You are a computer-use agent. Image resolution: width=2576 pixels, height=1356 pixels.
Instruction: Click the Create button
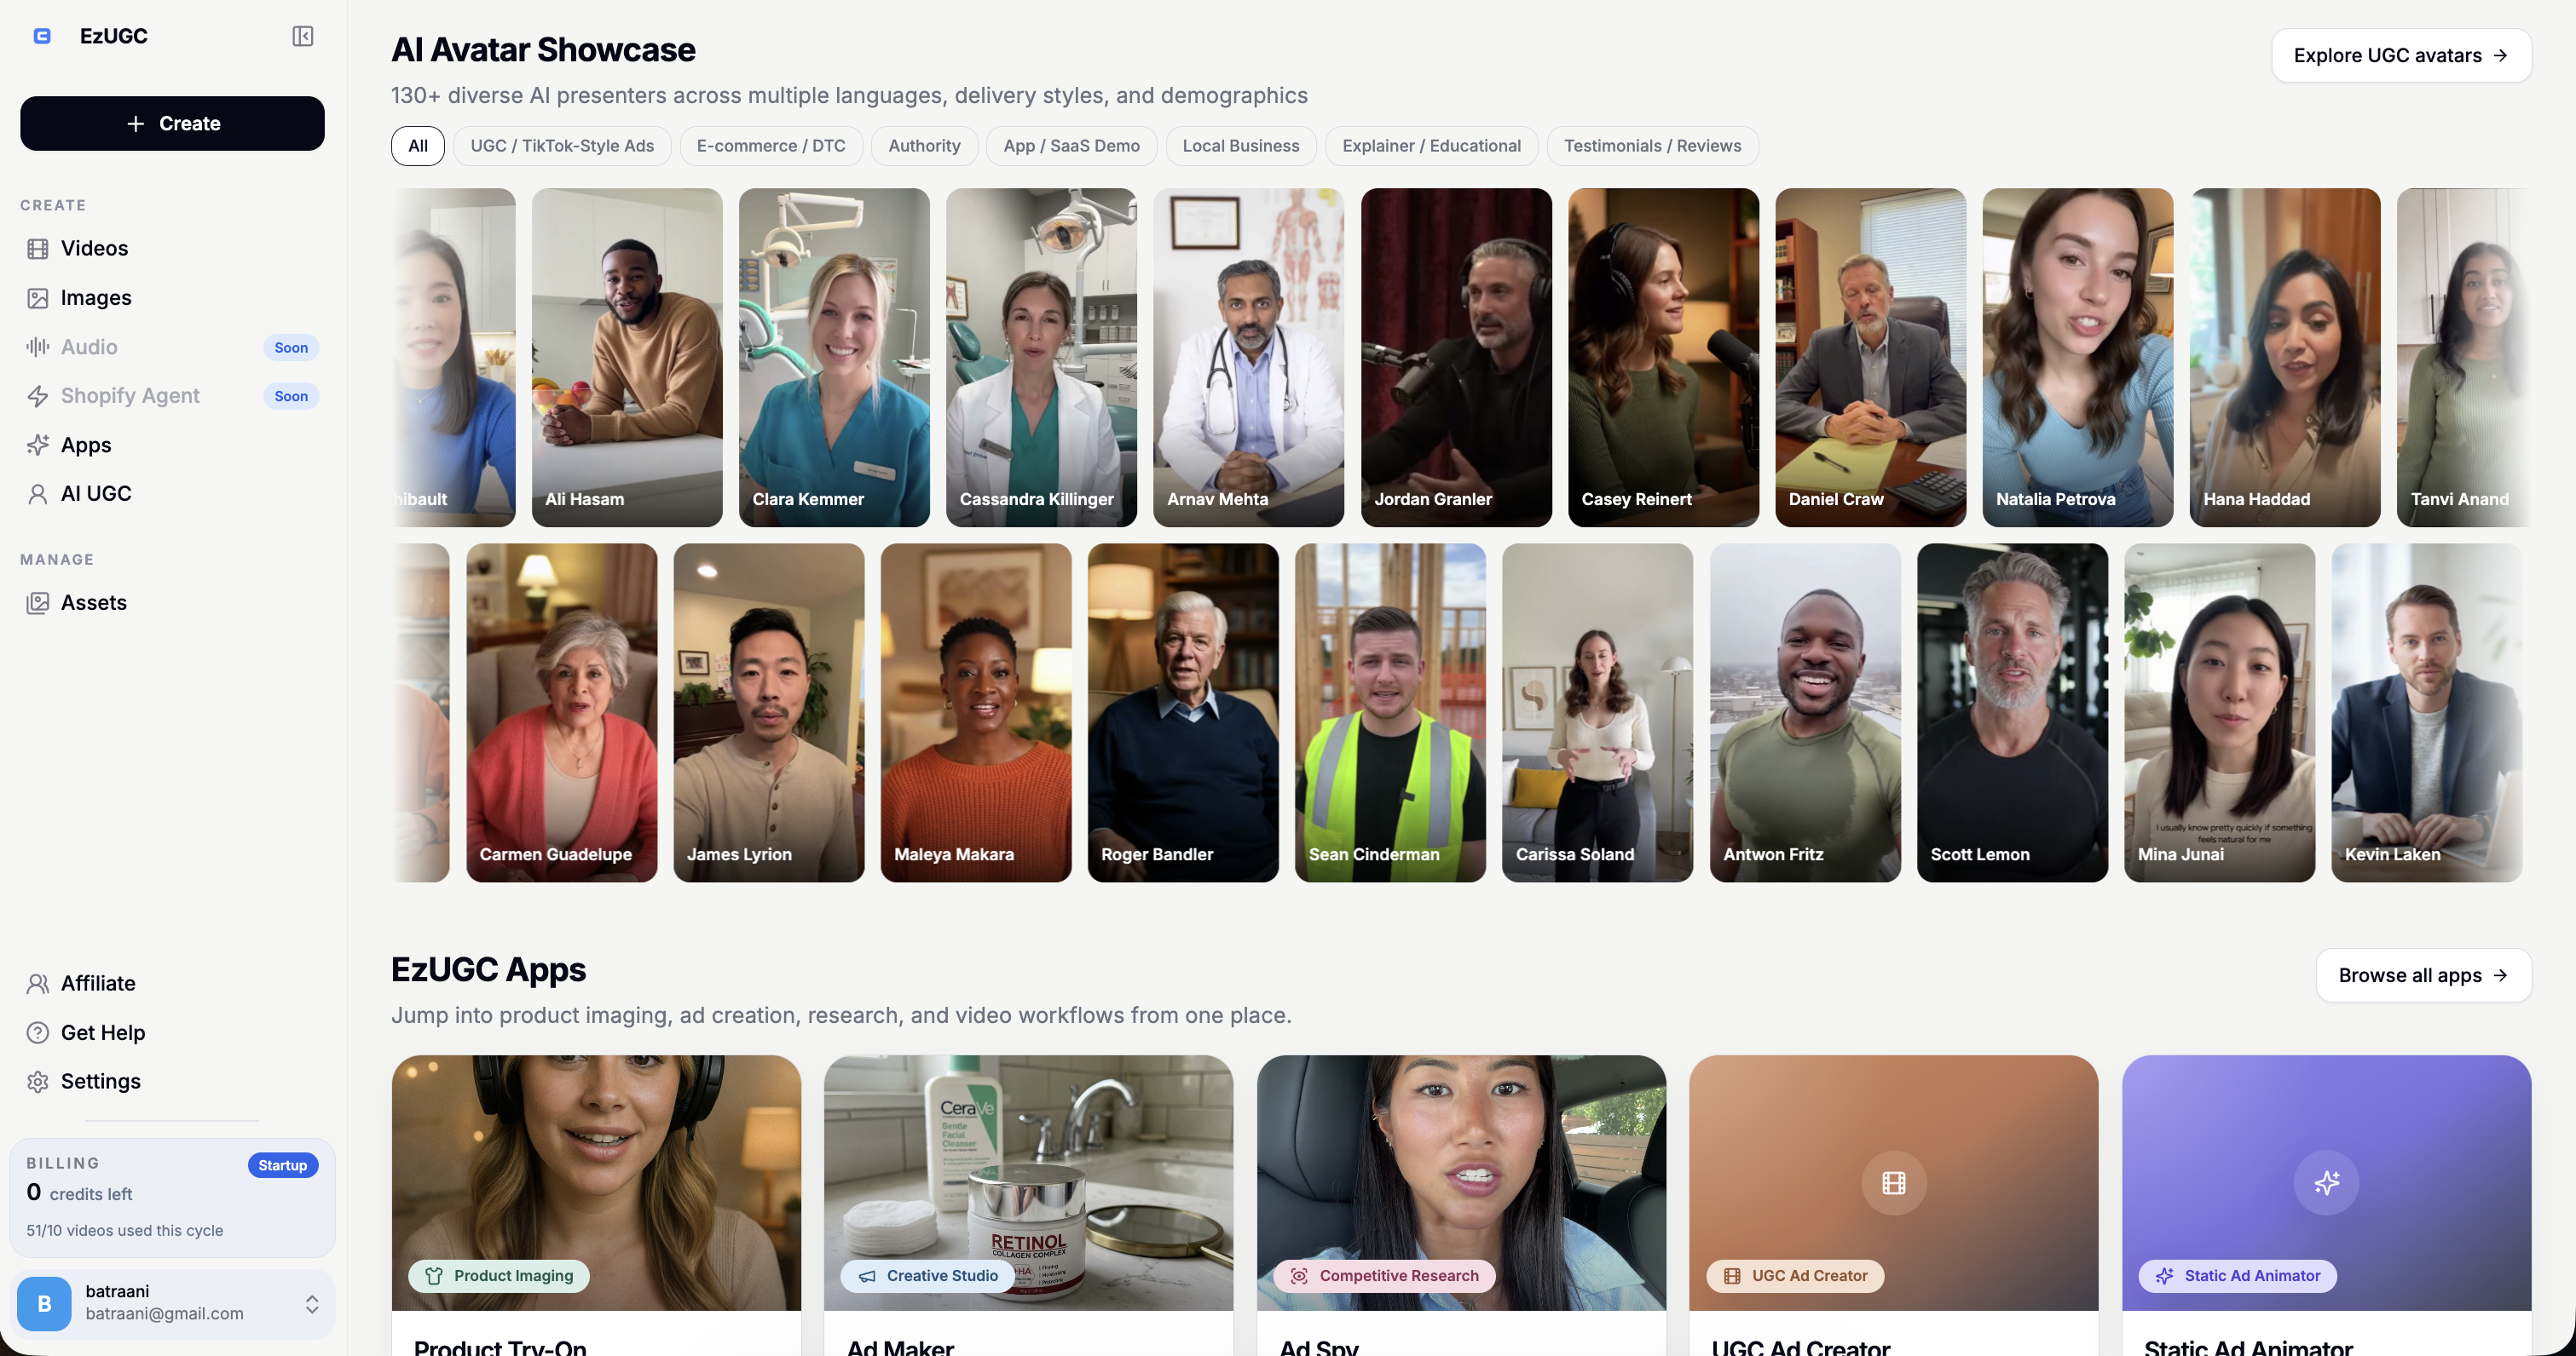pyautogui.click(x=172, y=124)
